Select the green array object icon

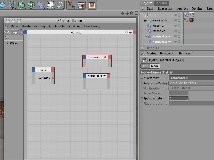point(31,5)
